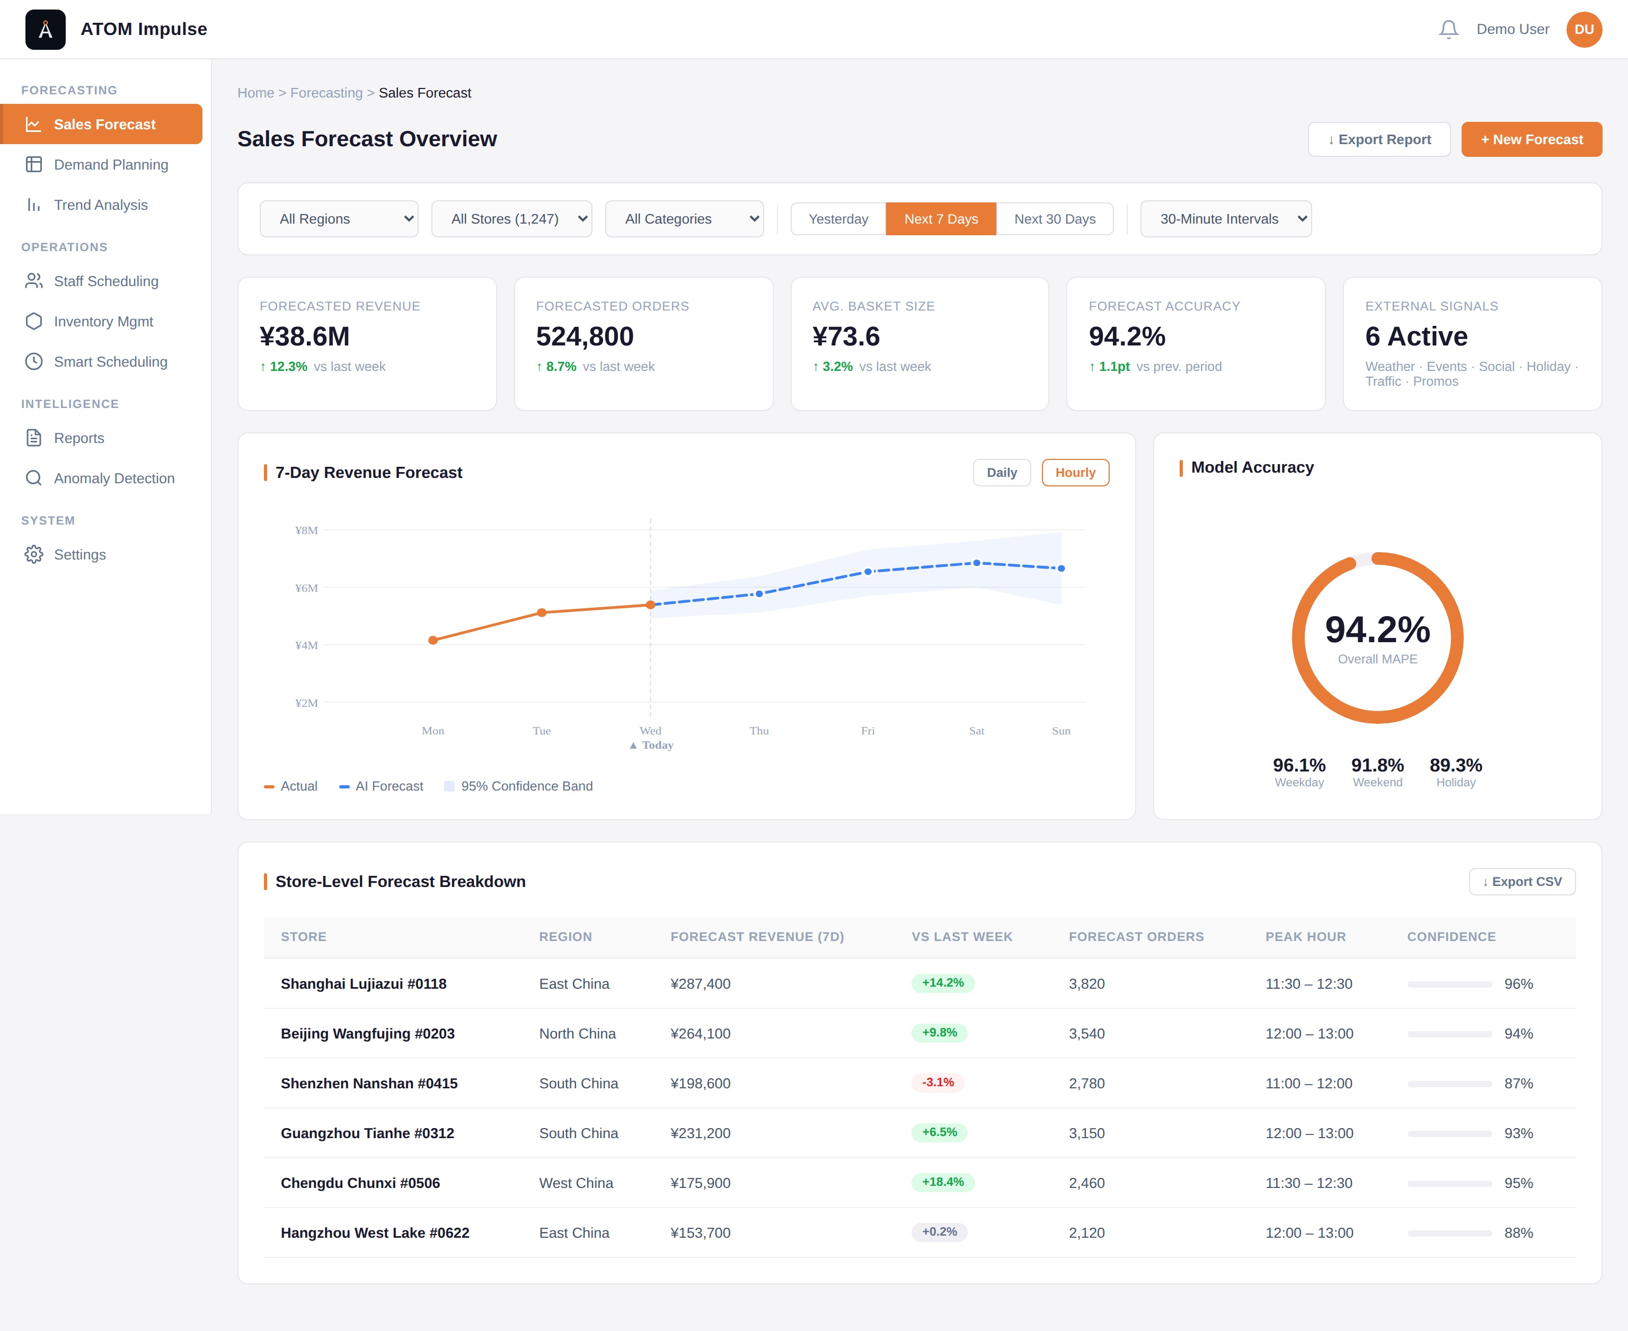Go to Forecasting in the breadcrumb

click(x=326, y=93)
